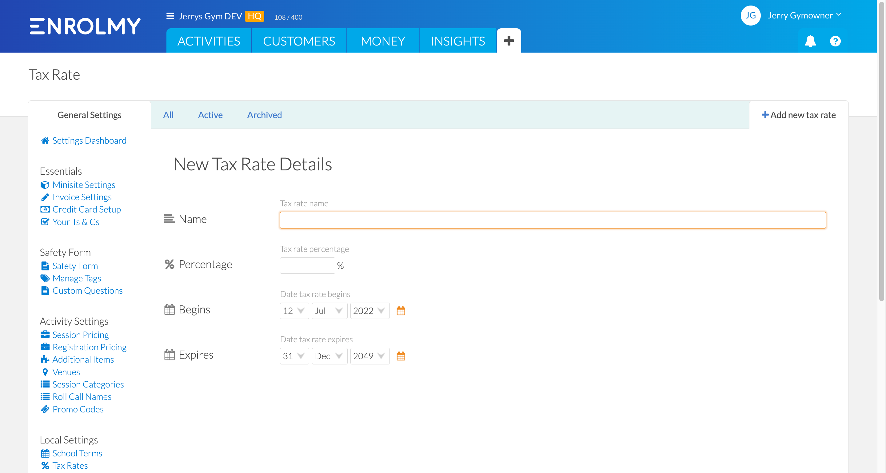Switch to the All tax rates filter
This screenshot has width=886, height=473.
tap(168, 115)
